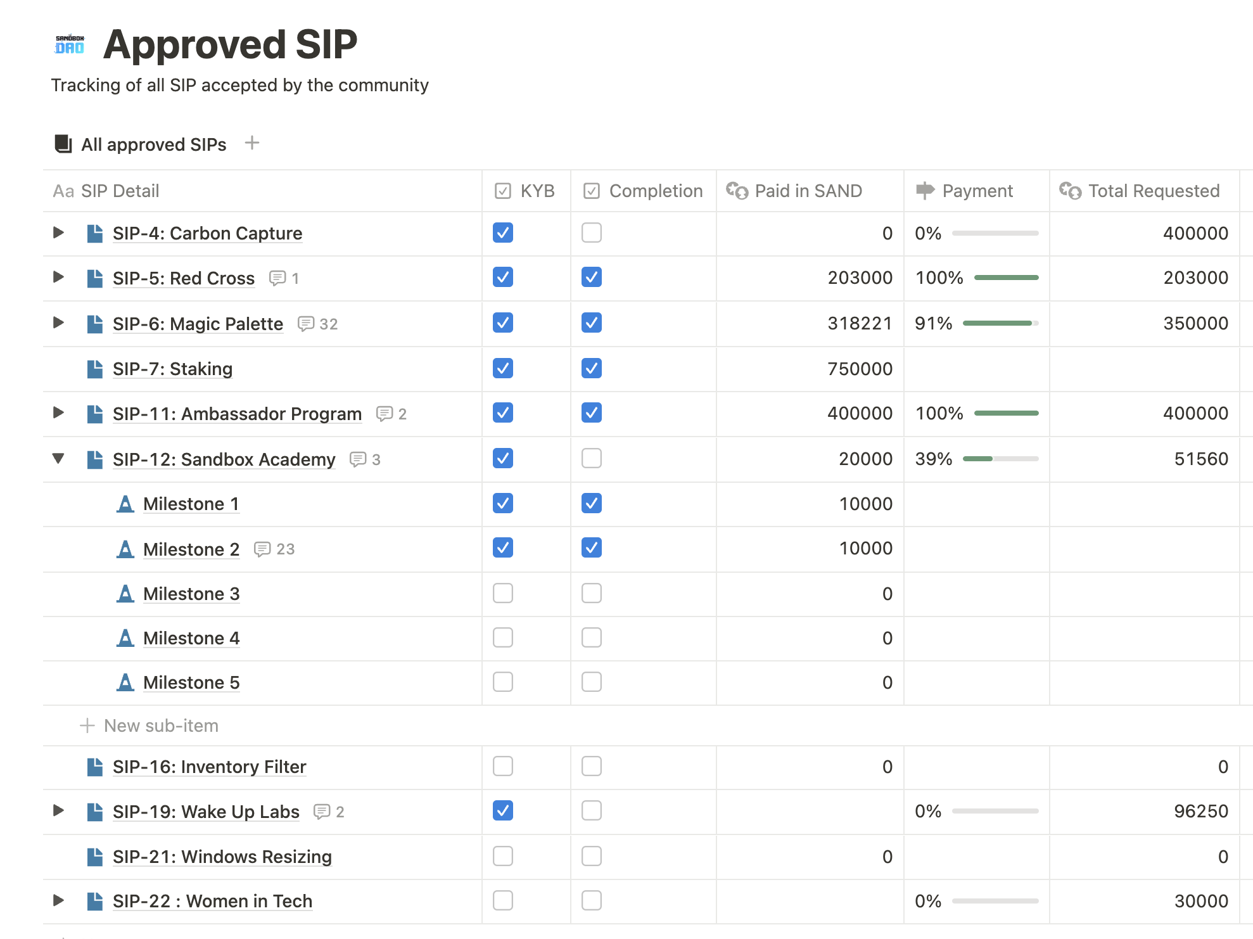This screenshot has width=1253, height=939.
Task: Click comment icon beside Milestone 2
Action: 262,549
